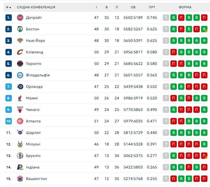Click the Boston Celtics team logo
210x187 pixels.
coord(20,29)
